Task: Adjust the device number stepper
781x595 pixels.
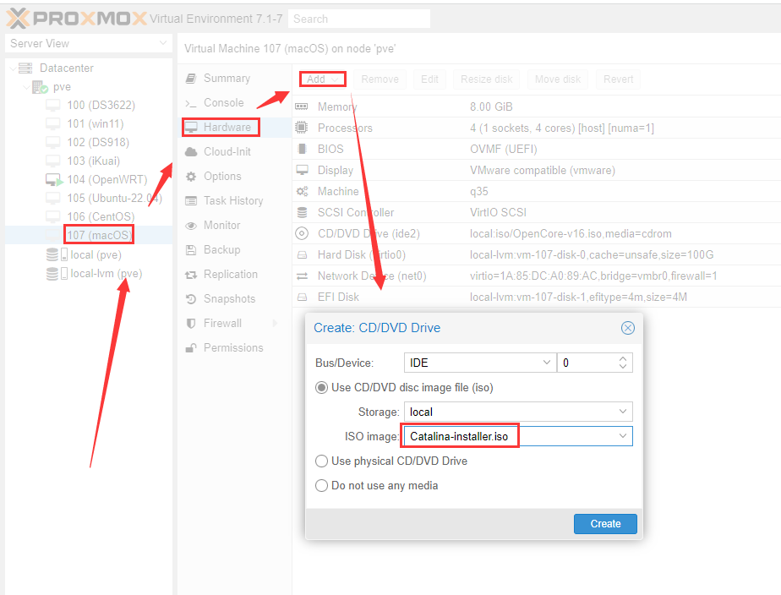Action: [623, 363]
